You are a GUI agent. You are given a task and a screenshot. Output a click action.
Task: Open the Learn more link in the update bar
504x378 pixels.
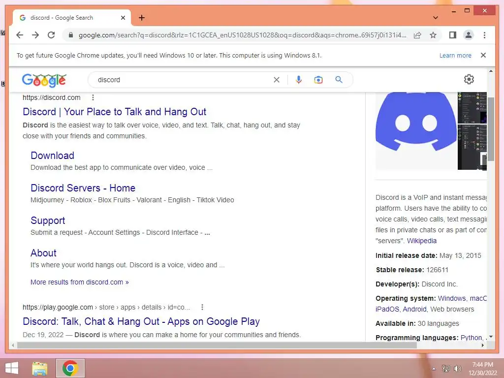[455, 55]
